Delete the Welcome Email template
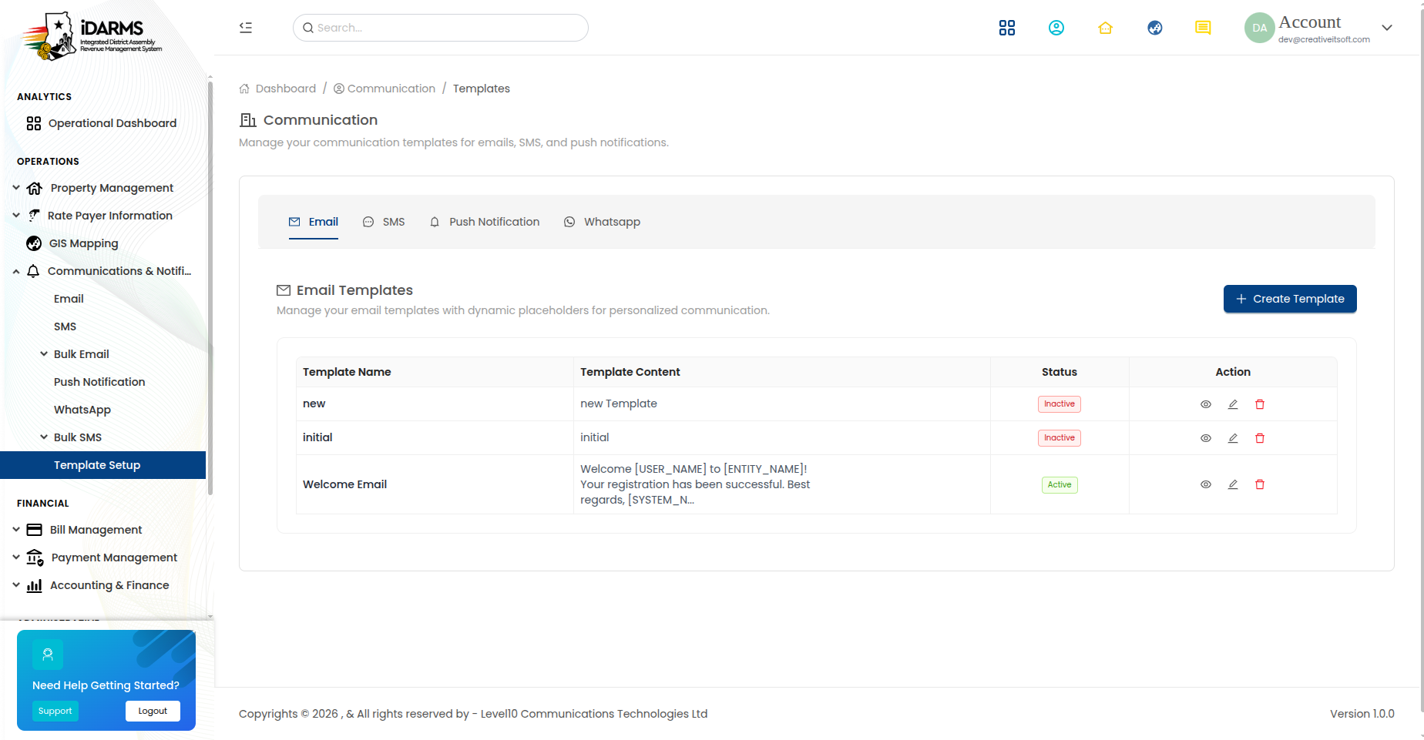1424x740 pixels. click(x=1260, y=484)
